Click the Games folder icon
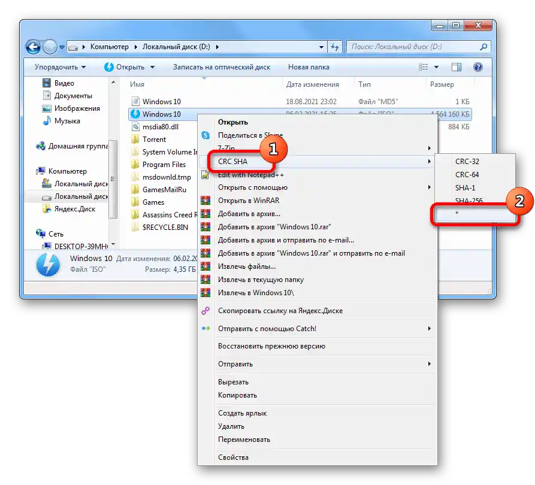Viewport: 535px width, 485px height. coord(135,202)
